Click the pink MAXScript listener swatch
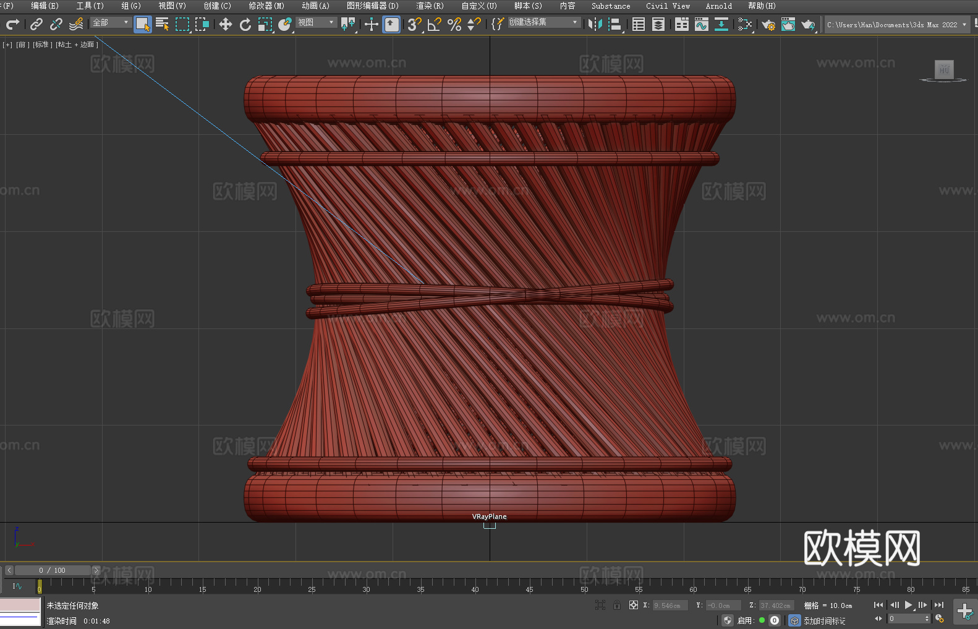This screenshot has height=629, width=978. [x=20, y=605]
